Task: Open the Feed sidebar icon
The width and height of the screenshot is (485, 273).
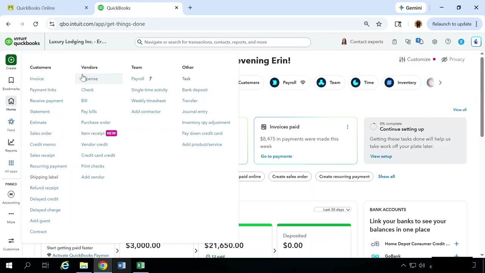Action: (x=11, y=122)
